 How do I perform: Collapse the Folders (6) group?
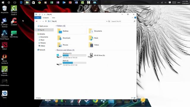[x=56, y=26]
